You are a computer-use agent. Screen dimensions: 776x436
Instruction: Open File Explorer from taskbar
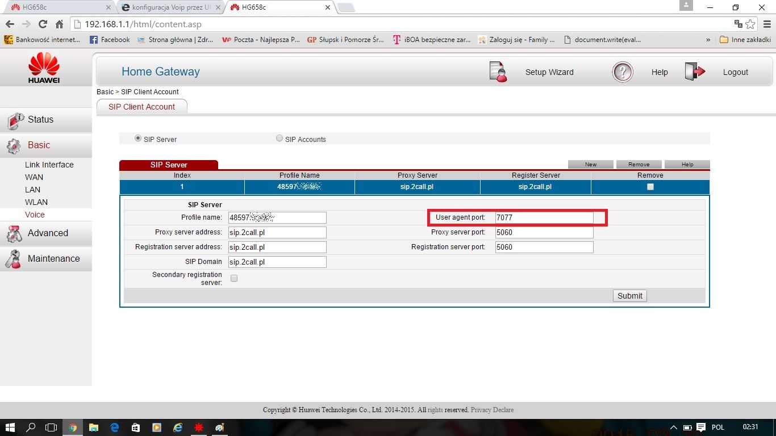93,427
